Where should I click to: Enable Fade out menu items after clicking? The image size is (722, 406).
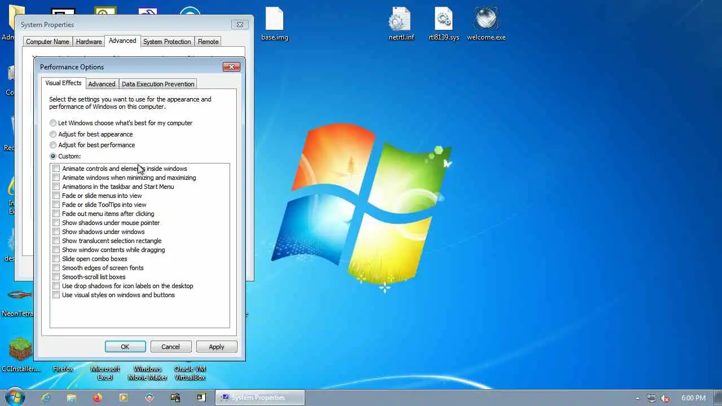coord(56,214)
